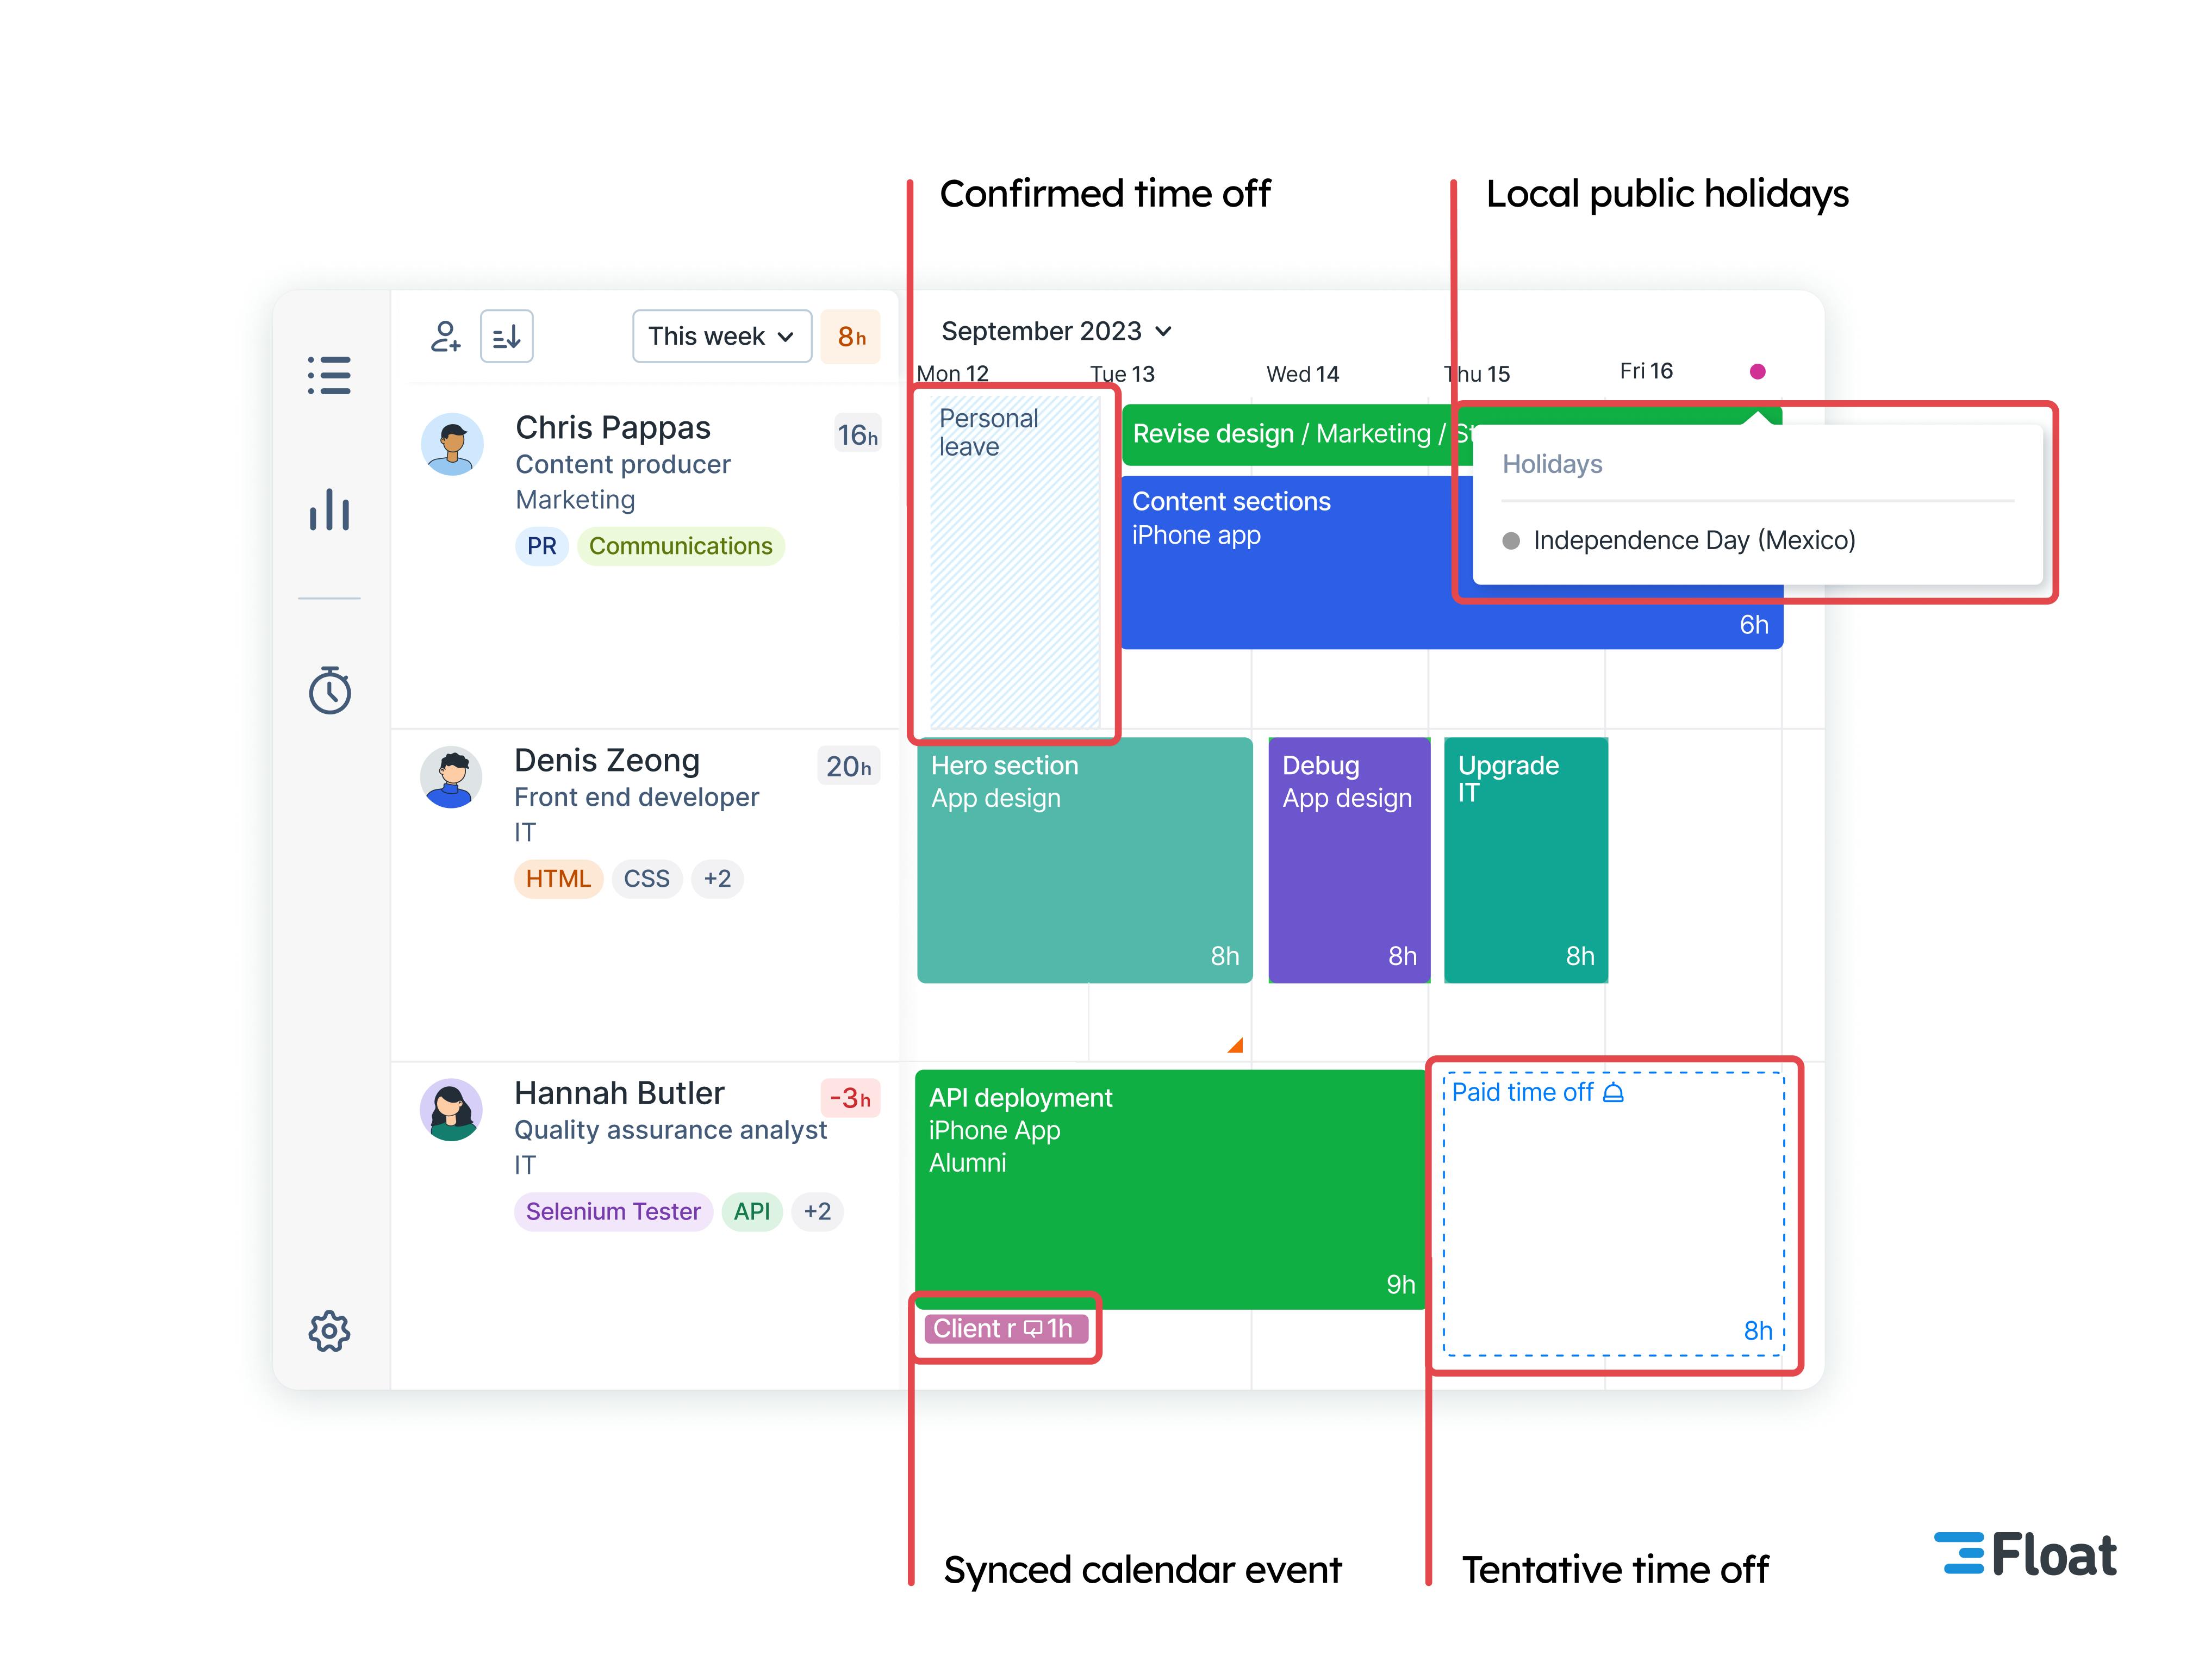
Task: Click the HTML tag on Denis Zeong
Action: (558, 879)
